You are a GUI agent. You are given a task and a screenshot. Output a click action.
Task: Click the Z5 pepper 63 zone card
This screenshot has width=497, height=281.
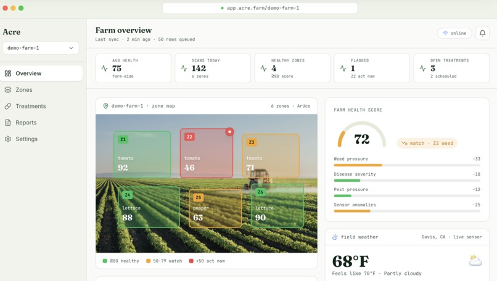[x=216, y=208]
